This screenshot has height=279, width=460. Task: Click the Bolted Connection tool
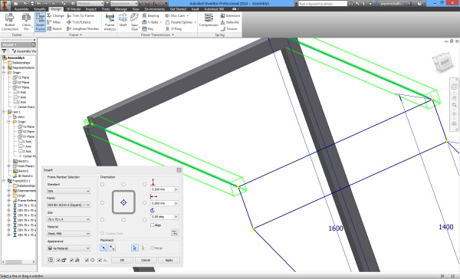point(10,21)
